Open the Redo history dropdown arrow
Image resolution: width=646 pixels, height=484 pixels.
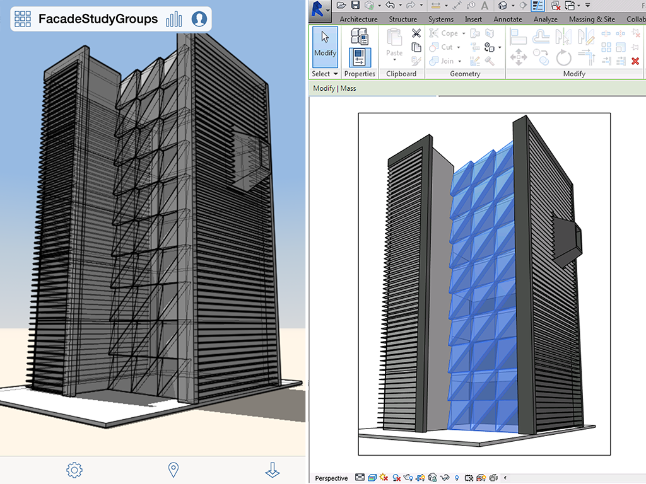(421, 5)
